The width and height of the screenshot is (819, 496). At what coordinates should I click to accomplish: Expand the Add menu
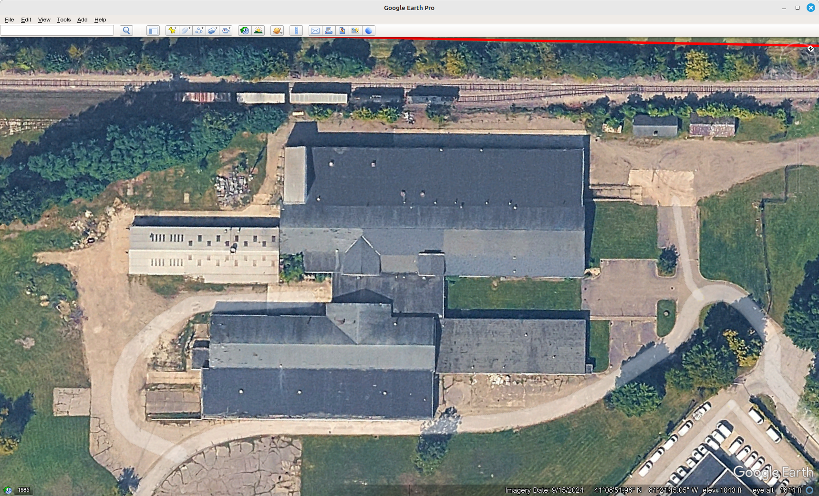point(82,20)
